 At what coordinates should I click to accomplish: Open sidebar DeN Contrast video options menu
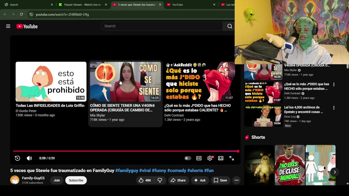point(334,85)
